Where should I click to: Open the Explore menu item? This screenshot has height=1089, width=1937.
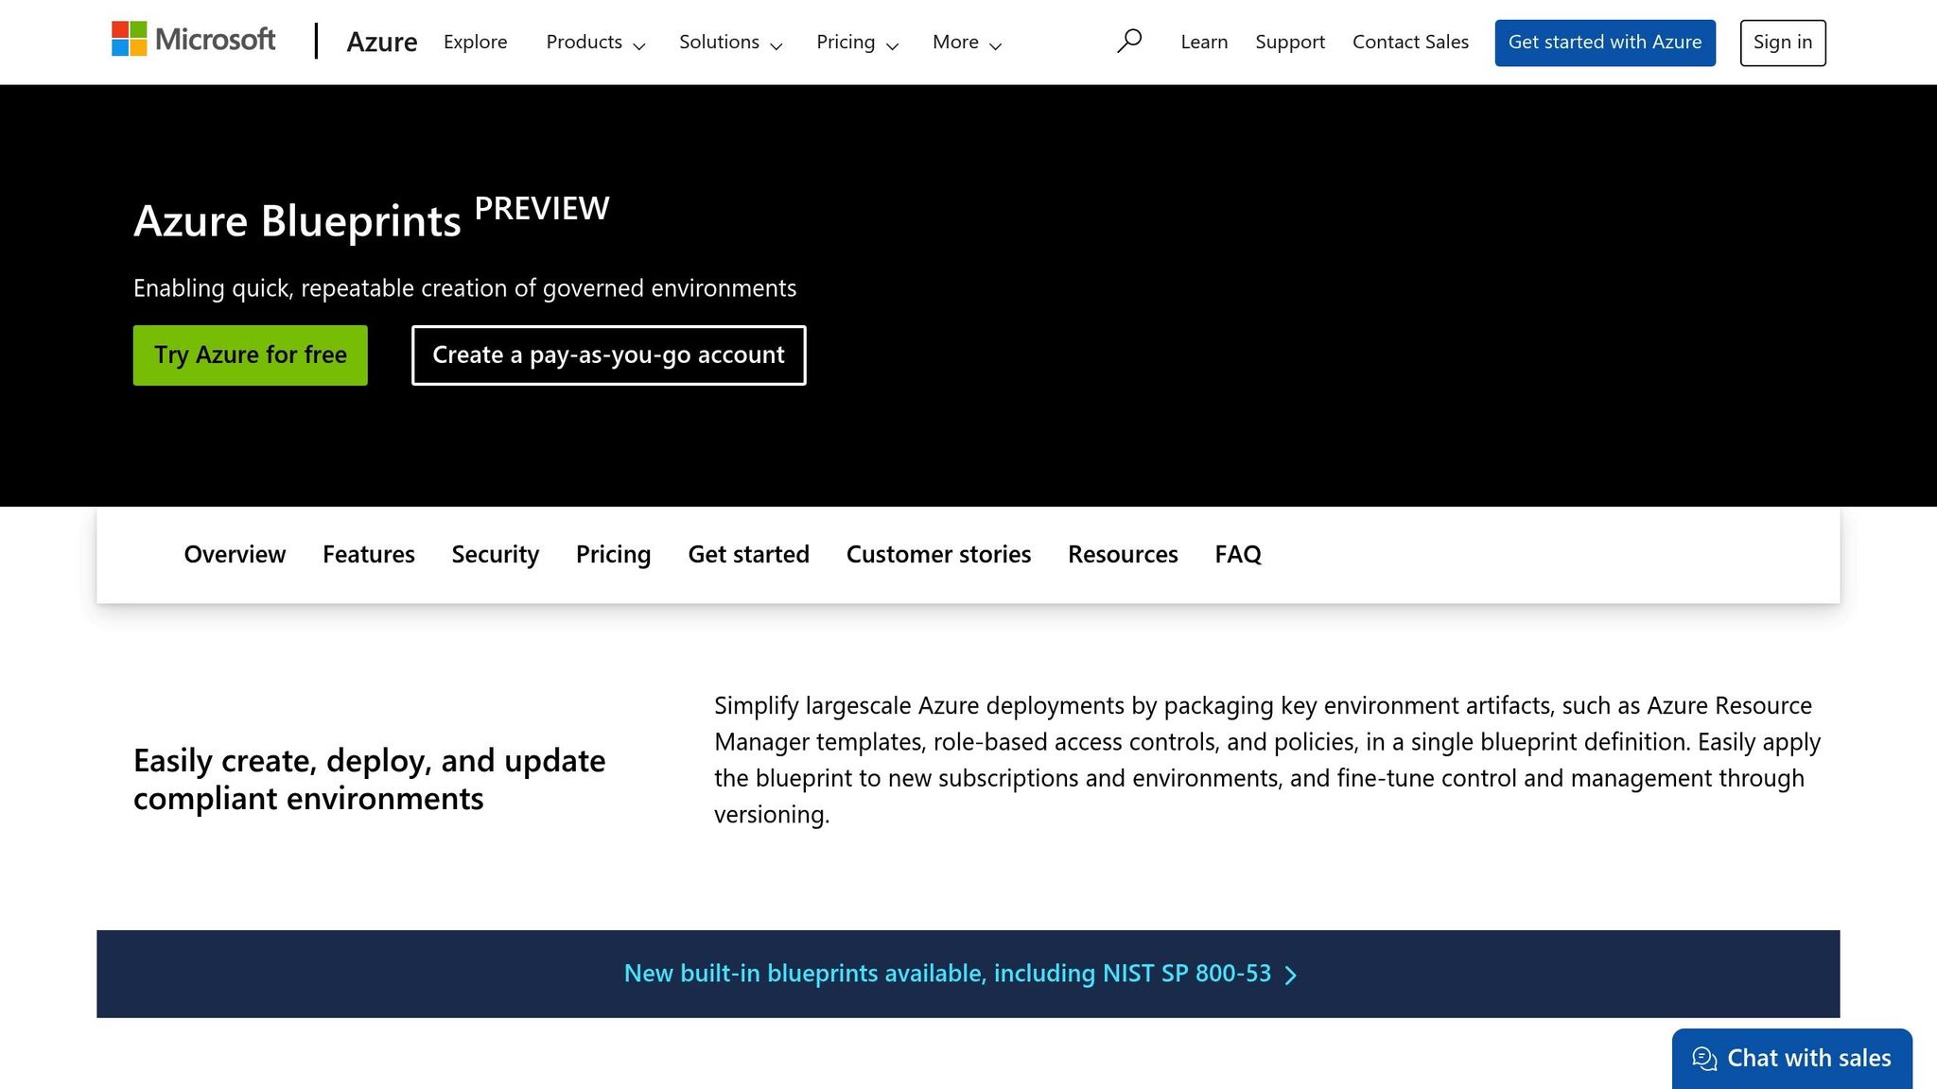475,43
